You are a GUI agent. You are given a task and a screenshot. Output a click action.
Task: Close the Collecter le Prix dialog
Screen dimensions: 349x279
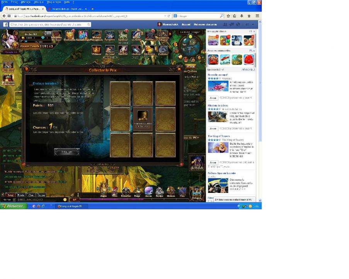[x=179, y=69]
